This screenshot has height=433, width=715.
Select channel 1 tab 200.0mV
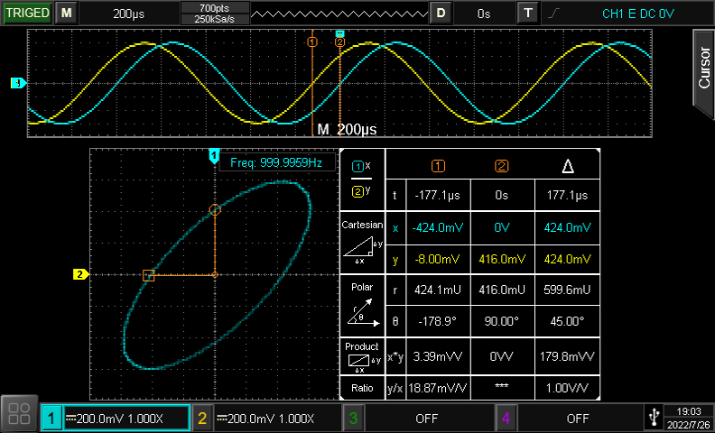click(x=116, y=419)
